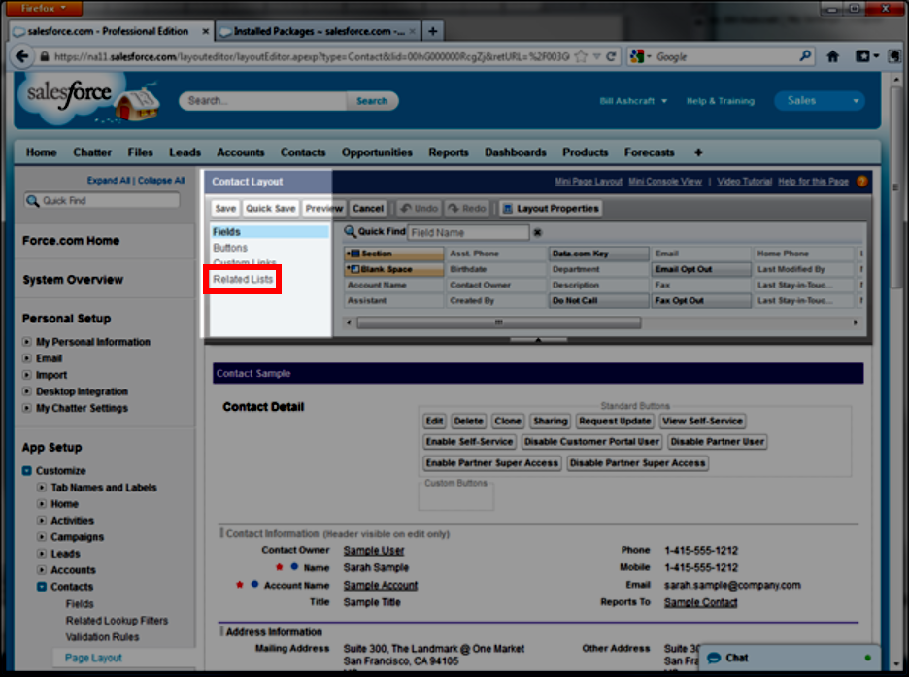Image resolution: width=909 pixels, height=677 pixels.
Task: Clear the Field Name quick find with the X icon
Action: (x=537, y=232)
